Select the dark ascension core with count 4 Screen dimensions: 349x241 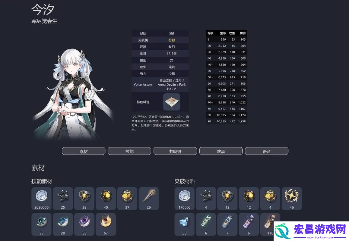[206, 199]
